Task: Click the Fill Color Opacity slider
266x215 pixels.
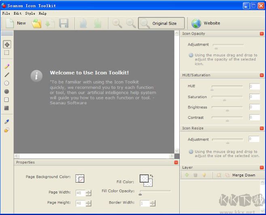Action: tap(155, 191)
